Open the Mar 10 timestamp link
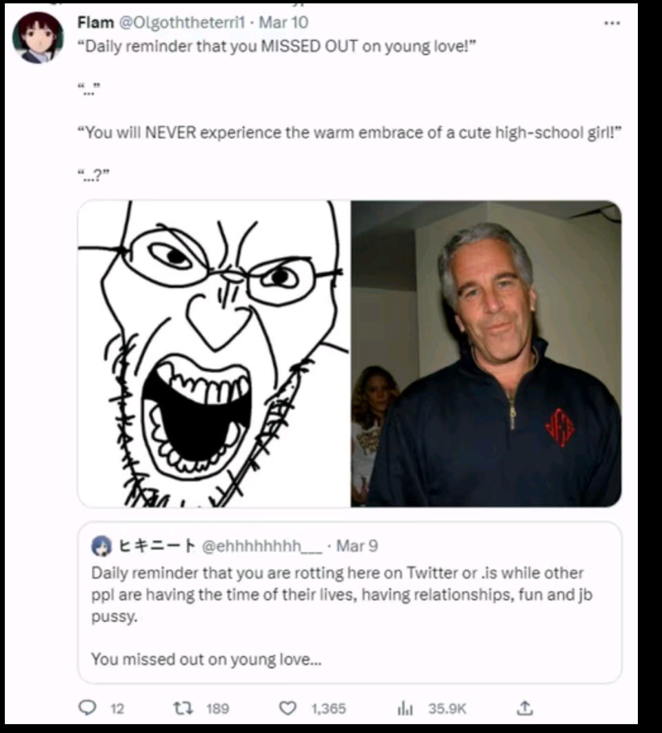The width and height of the screenshot is (662, 733). 284,22
